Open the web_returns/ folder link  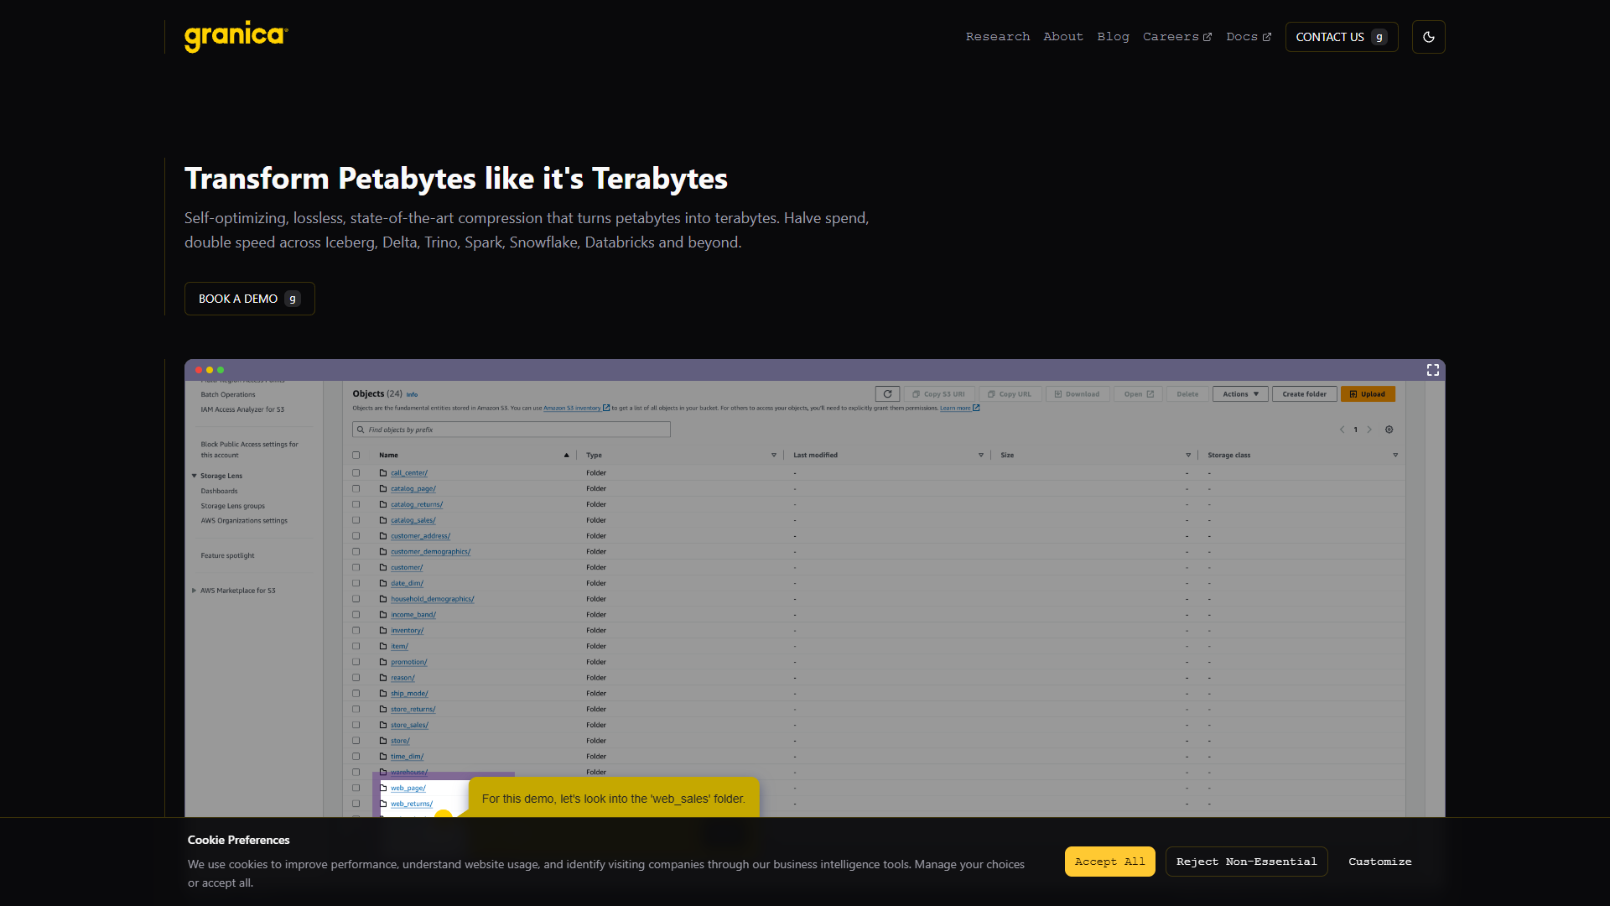click(412, 804)
